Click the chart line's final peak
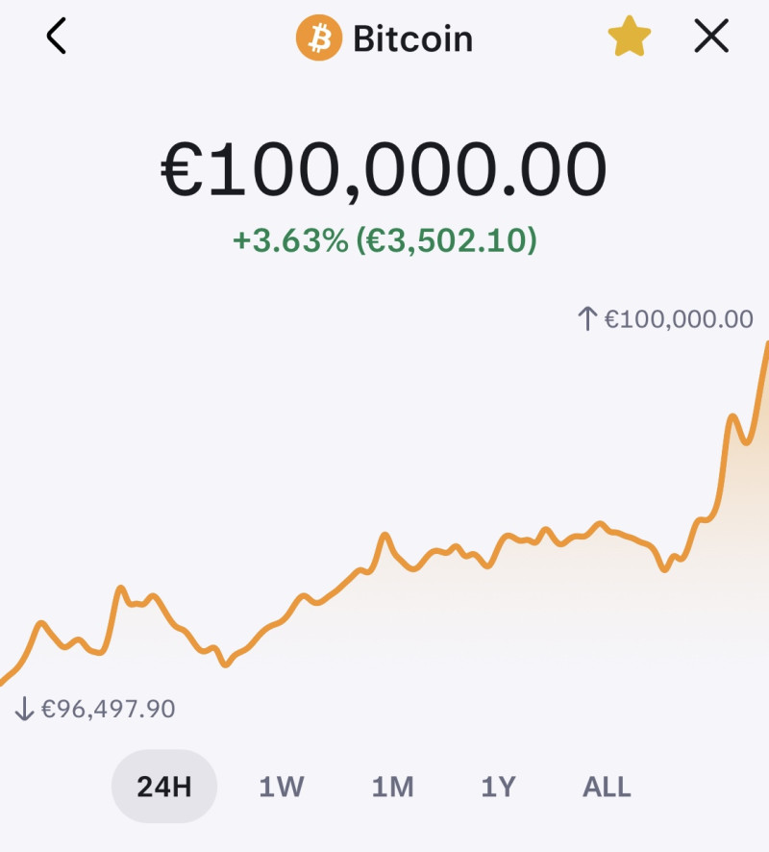 (x=766, y=344)
